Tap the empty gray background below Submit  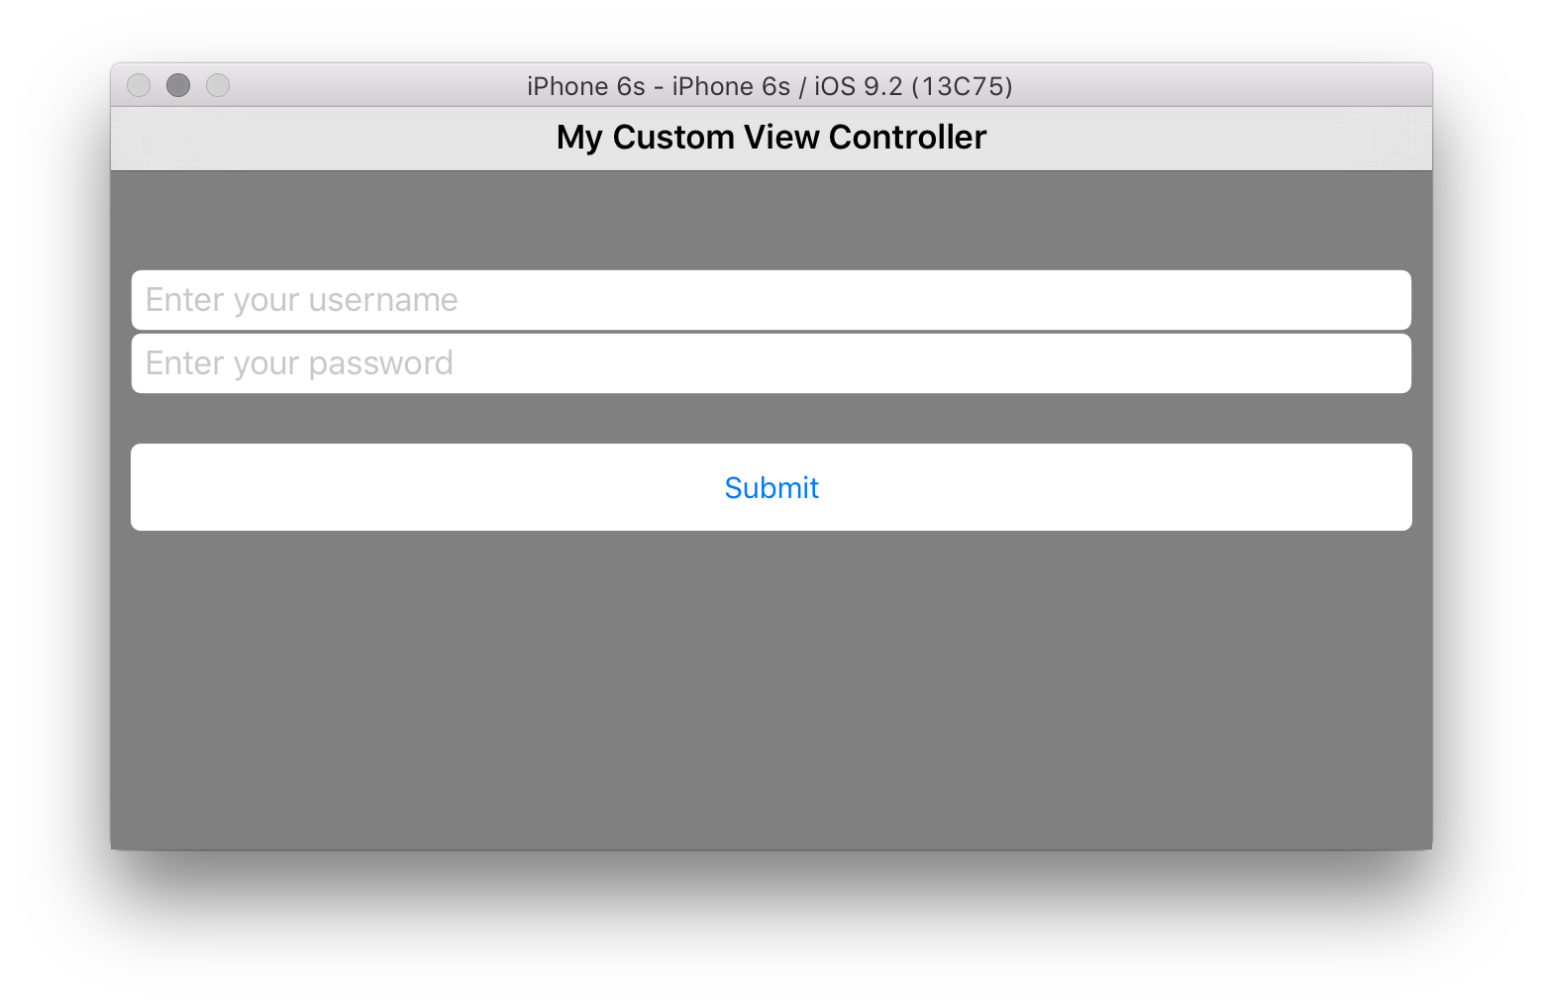point(771,693)
